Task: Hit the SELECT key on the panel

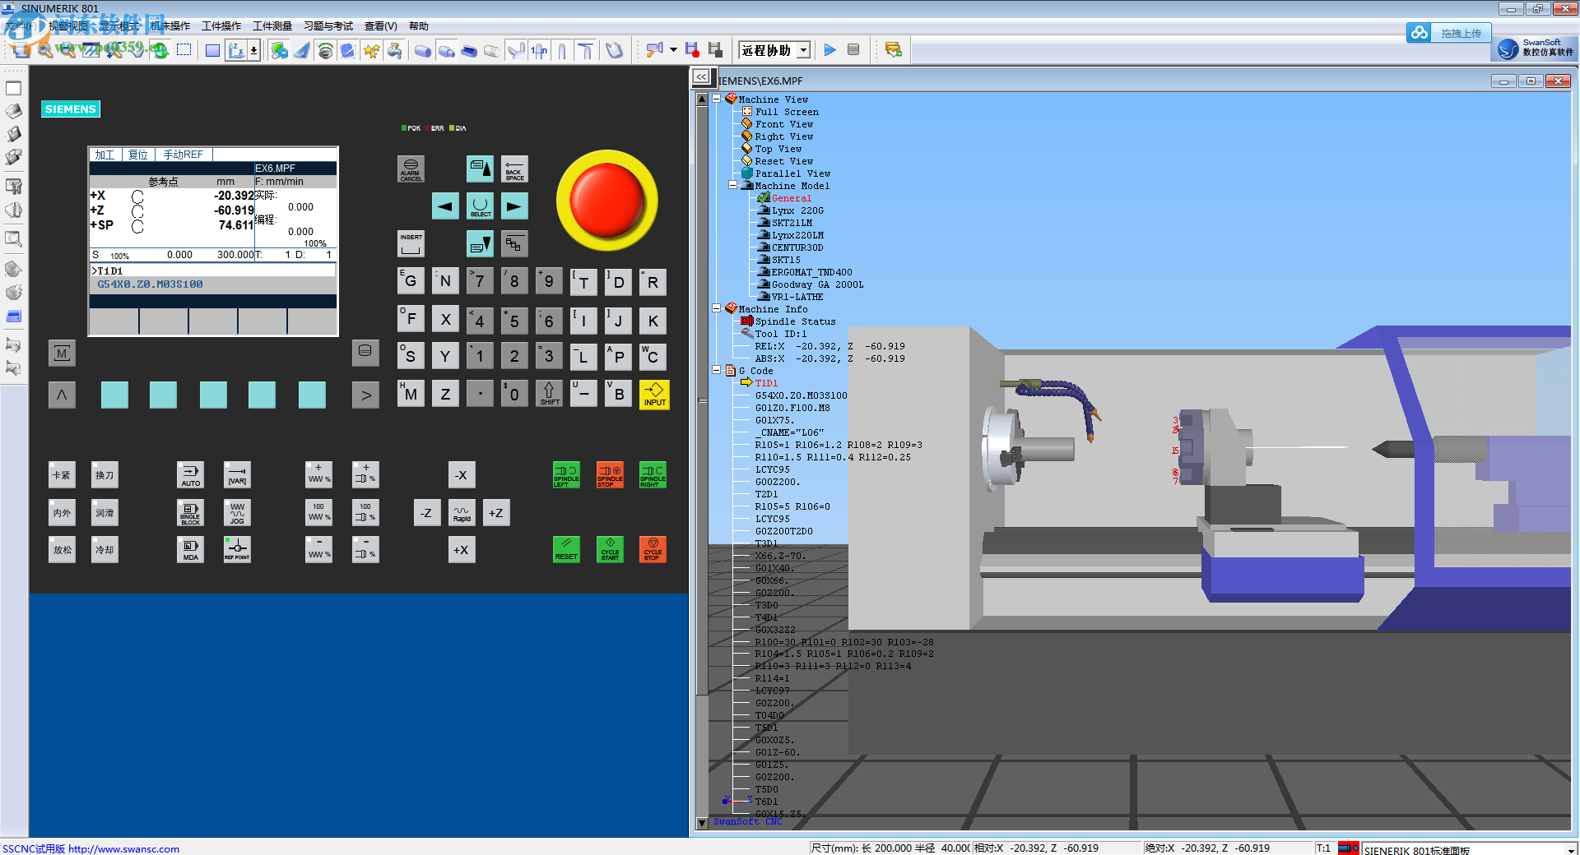Action: click(x=481, y=206)
